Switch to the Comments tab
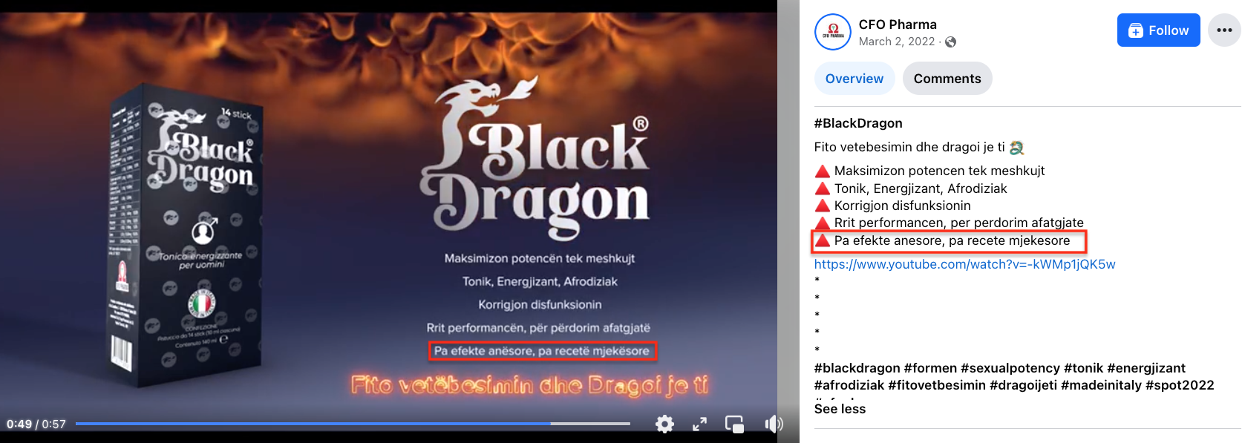This screenshot has height=443, width=1245. (947, 79)
